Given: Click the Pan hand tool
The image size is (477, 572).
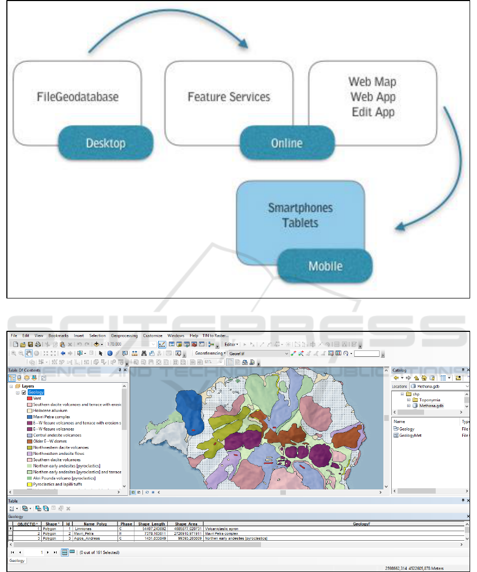Looking at the screenshot, I should (x=30, y=353).
